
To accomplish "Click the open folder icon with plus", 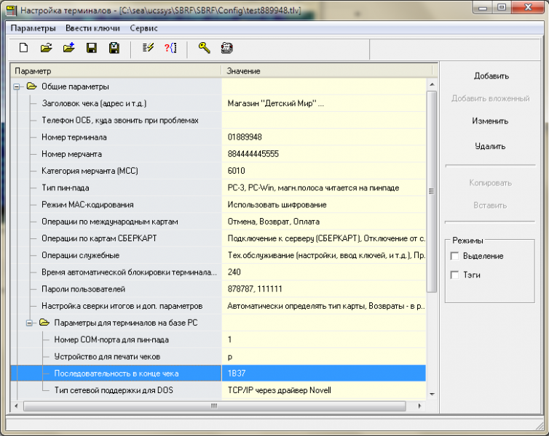I will click(x=68, y=49).
